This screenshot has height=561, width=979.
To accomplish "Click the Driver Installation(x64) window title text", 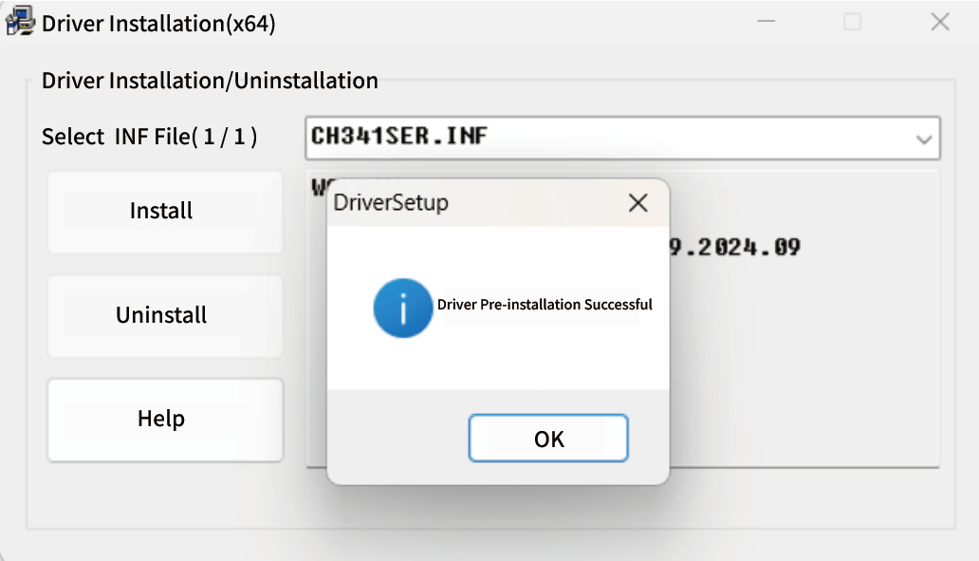I will pos(158,24).
